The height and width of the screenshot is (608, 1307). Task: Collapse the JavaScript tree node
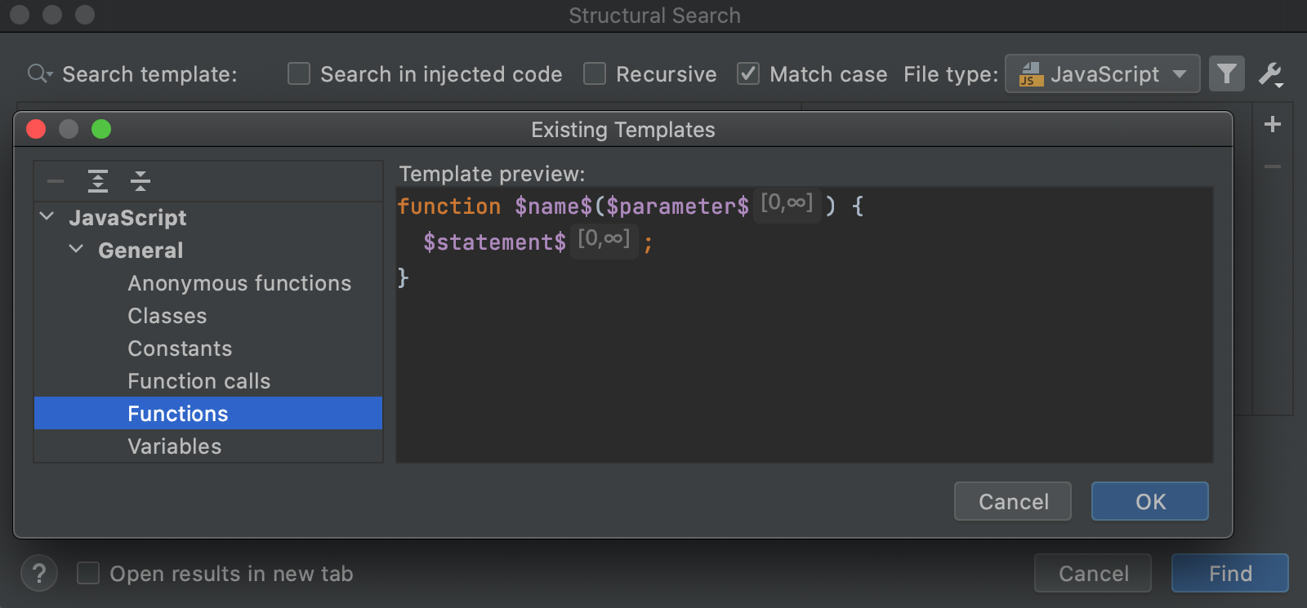[x=47, y=217]
